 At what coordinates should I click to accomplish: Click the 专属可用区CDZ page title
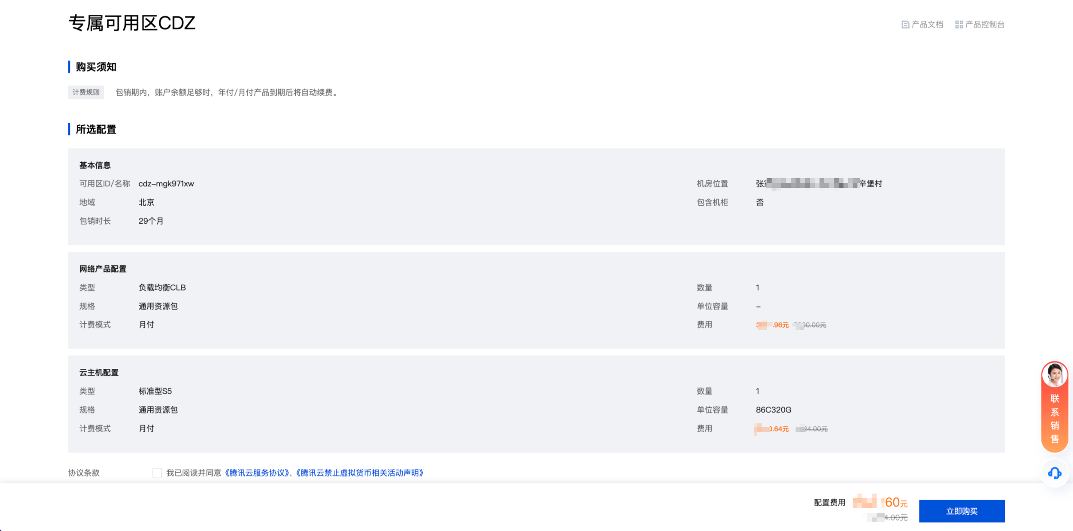point(132,23)
